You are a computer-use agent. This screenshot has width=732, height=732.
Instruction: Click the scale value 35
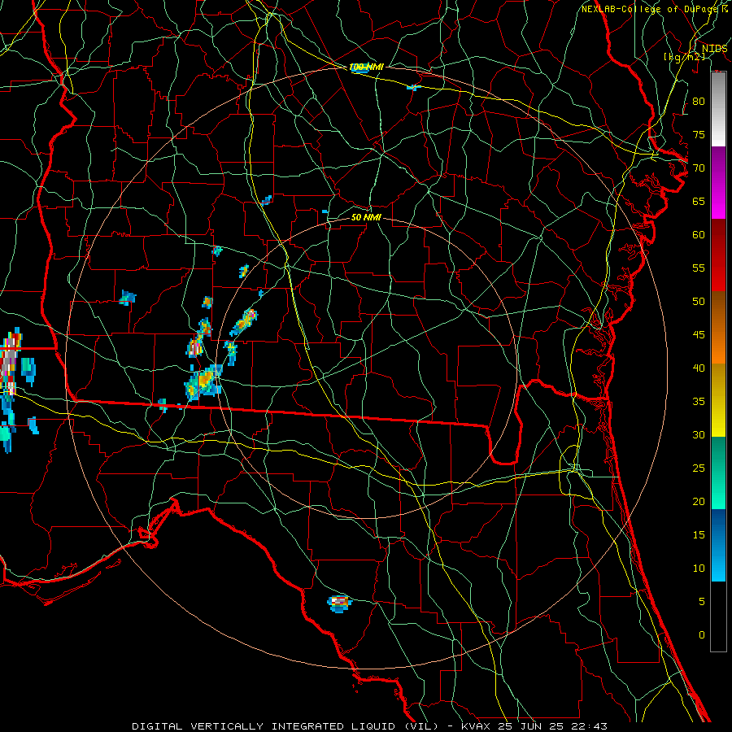click(699, 402)
